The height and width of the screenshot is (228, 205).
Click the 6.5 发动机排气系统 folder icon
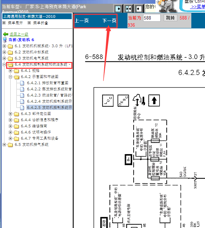[x=10, y=145]
